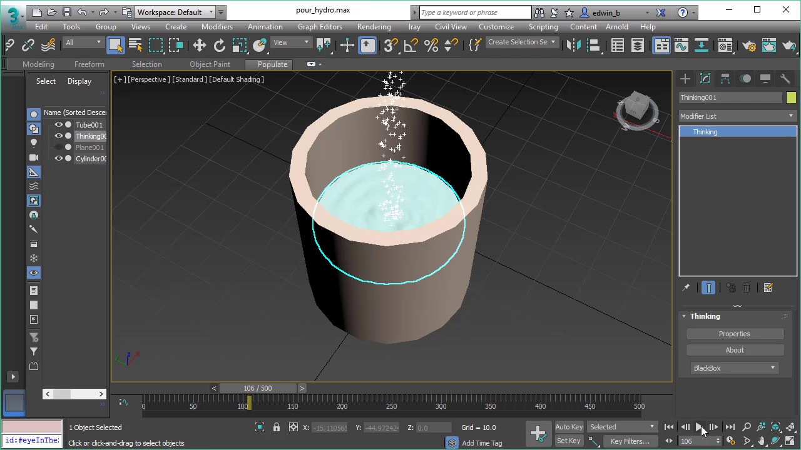Click the Set Key button
Image resolution: width=801 pixels, height=450 pixels.
tap(569, 441)
